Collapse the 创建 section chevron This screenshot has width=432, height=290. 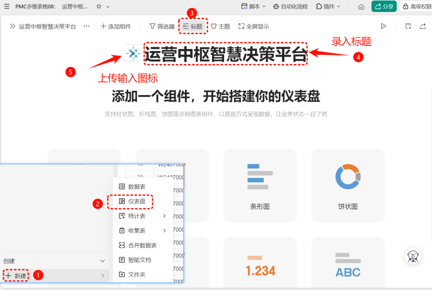click(103, 261)
